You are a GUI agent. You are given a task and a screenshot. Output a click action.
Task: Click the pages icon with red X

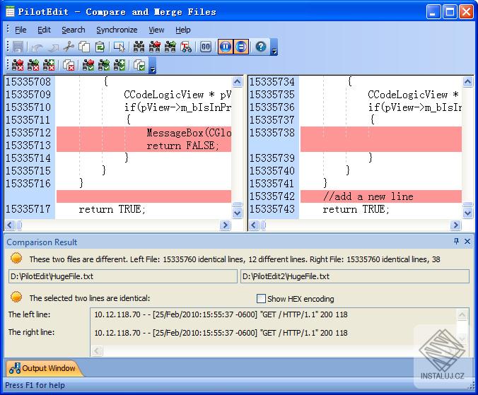tap(69, 65)
